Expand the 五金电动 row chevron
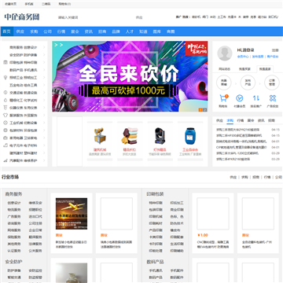The height and width of the screenshot is (283, 283). tap(44, 85)
